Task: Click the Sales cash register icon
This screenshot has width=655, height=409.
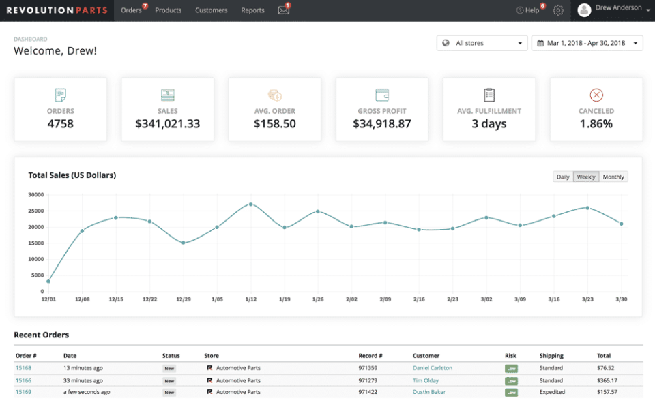Action: point(167,95)
